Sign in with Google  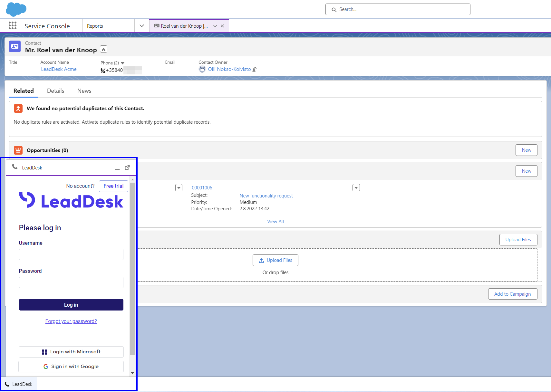pos(71,367)
